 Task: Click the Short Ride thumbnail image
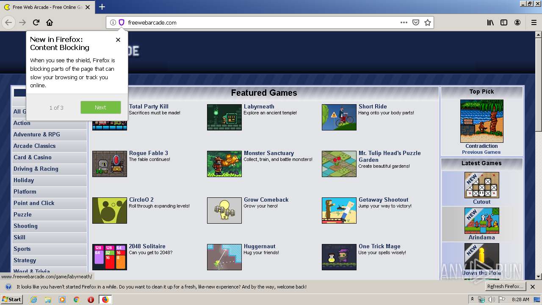tap(339, 117)
